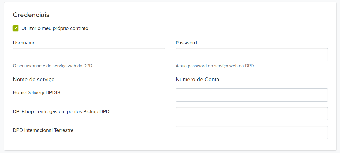
Task: Click the Username field label
Action: click(24, 43)
